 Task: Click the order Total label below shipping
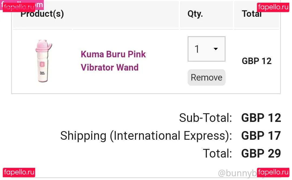[217, 154]
